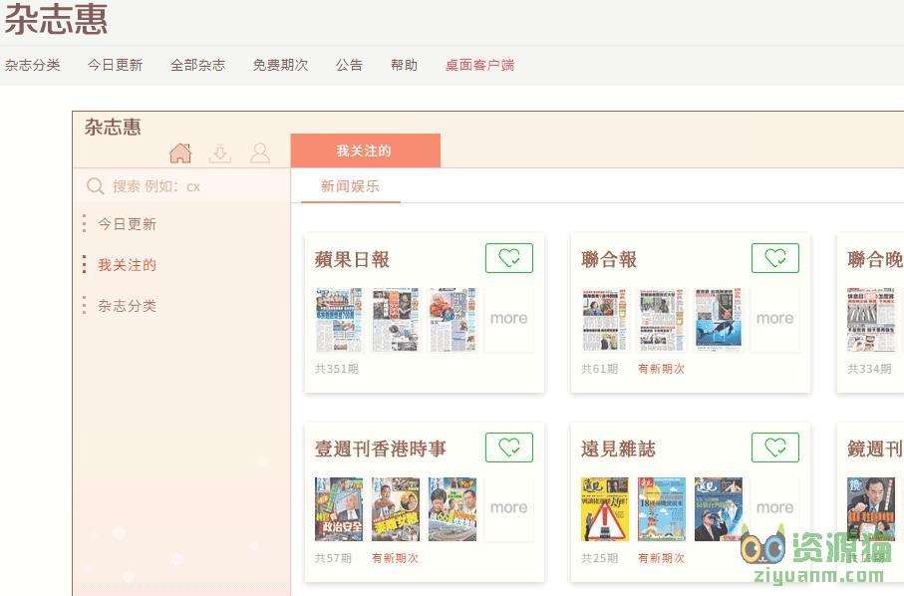The height and width of the screenshot is (596, 904).
Task: Open the home icon in the sidebar
Action: [x=180, y=152]
